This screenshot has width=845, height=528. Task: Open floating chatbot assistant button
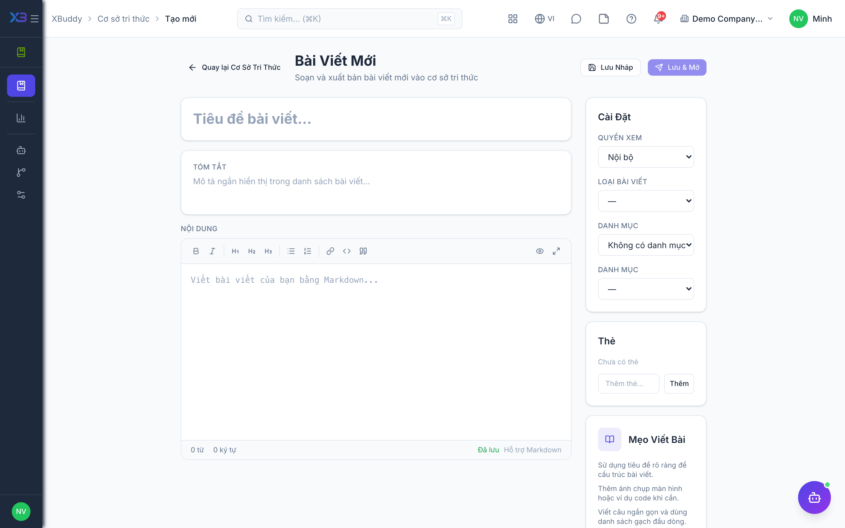tap(814, 497)
